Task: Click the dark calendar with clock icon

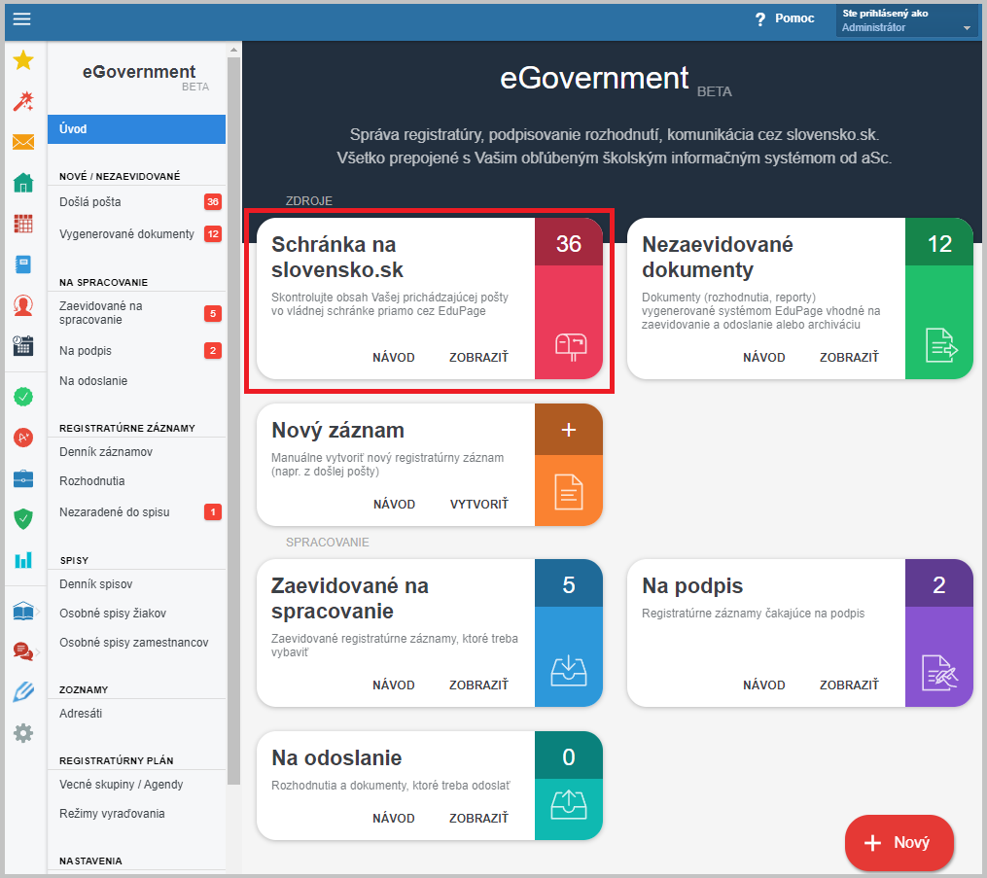Action: click(23, 345)
